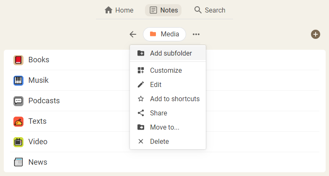
Task: Click the round plus add button
Action: [x=315, y=34]
